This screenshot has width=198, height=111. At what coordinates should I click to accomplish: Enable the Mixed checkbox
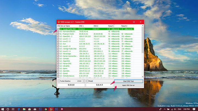(87, 81)
